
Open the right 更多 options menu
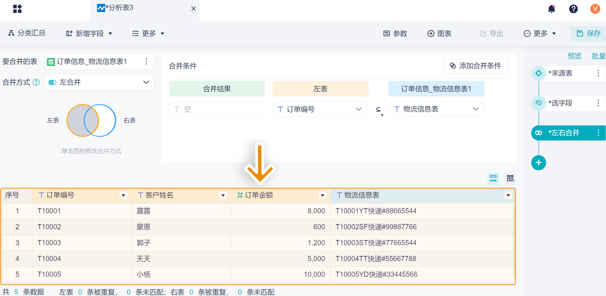pos(540,33)
